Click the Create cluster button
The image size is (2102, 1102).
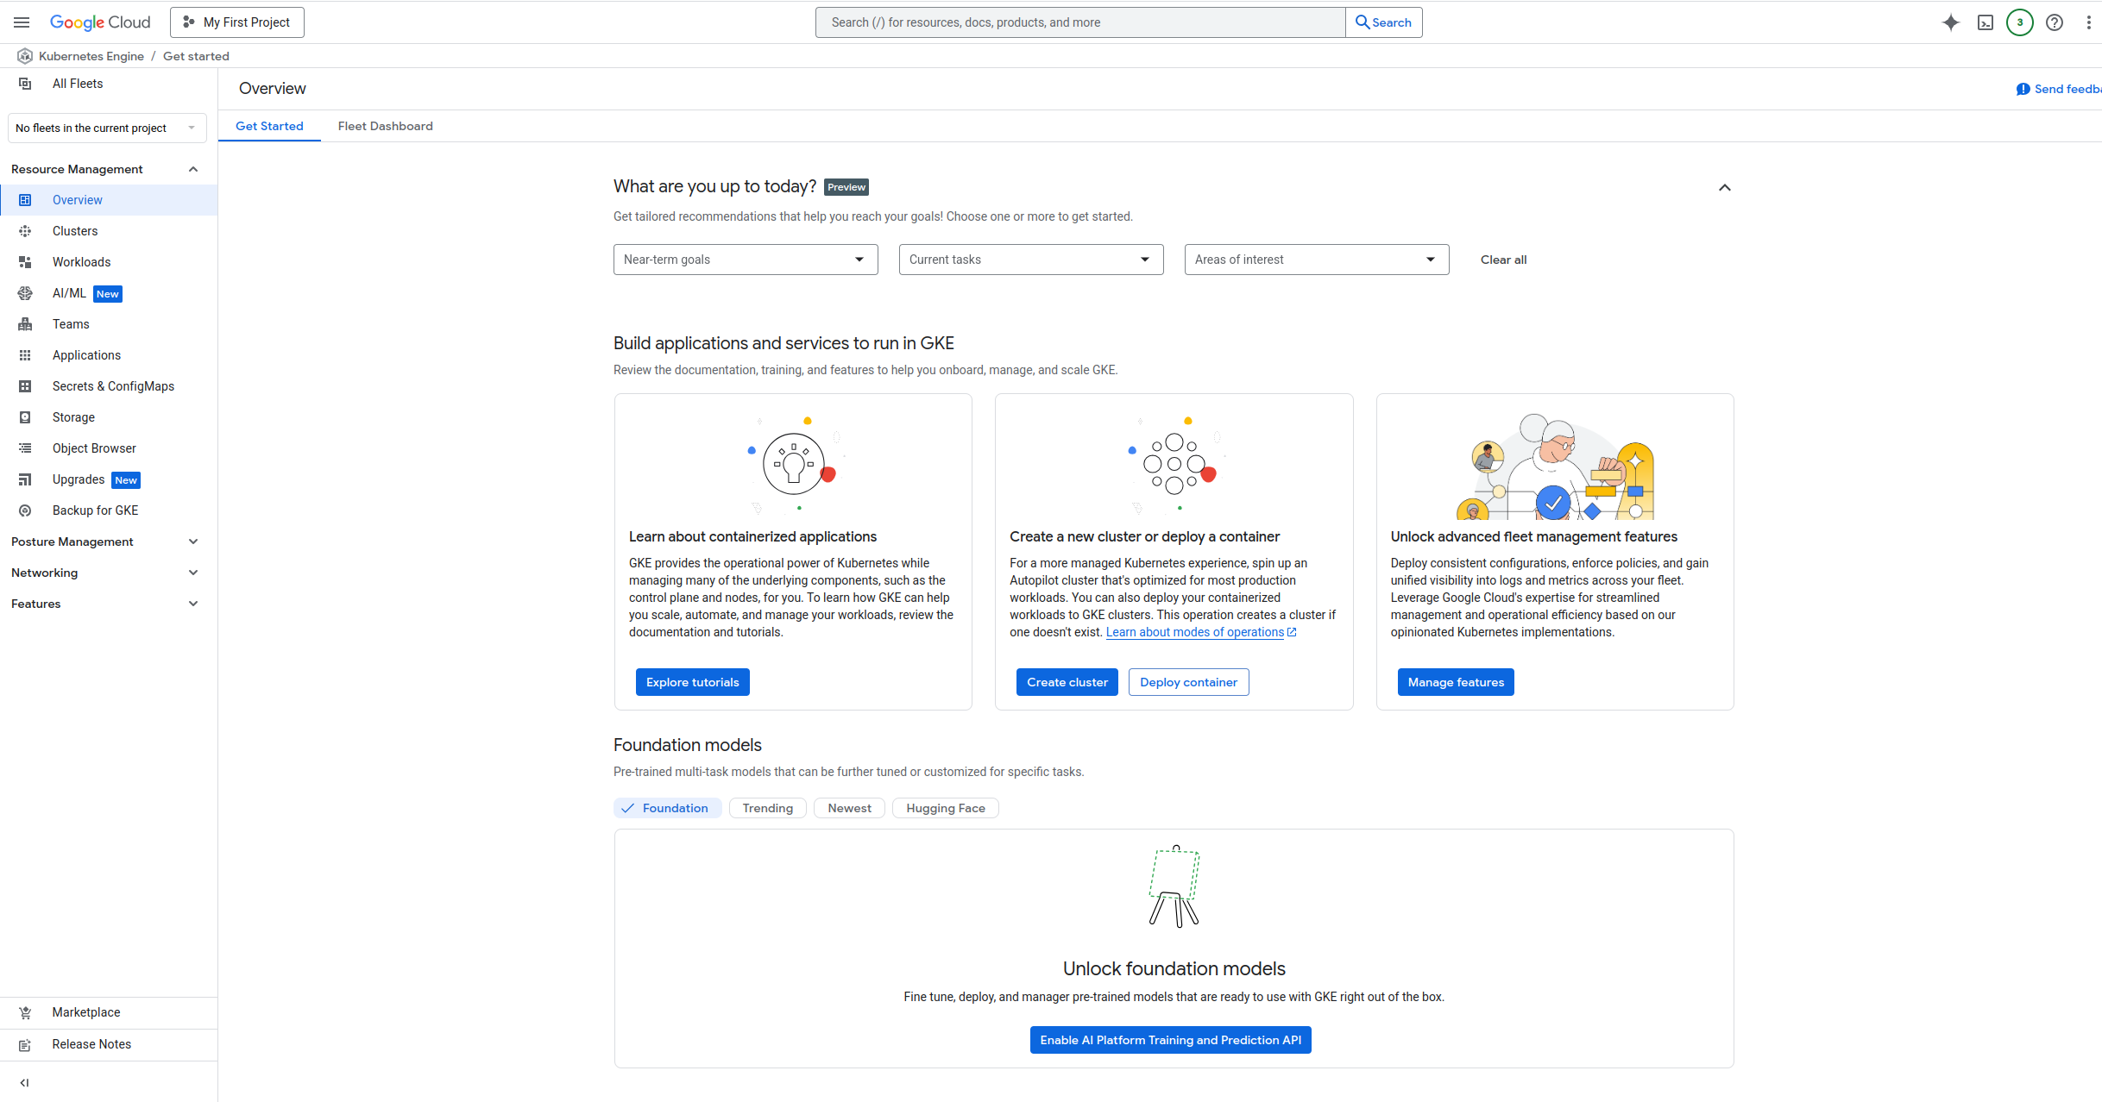point(1067,681)
